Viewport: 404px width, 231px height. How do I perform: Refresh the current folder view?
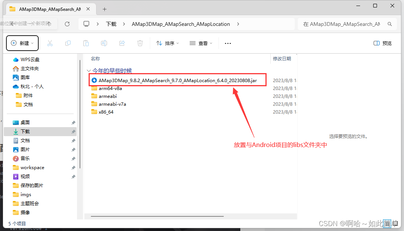click(67, 24)
